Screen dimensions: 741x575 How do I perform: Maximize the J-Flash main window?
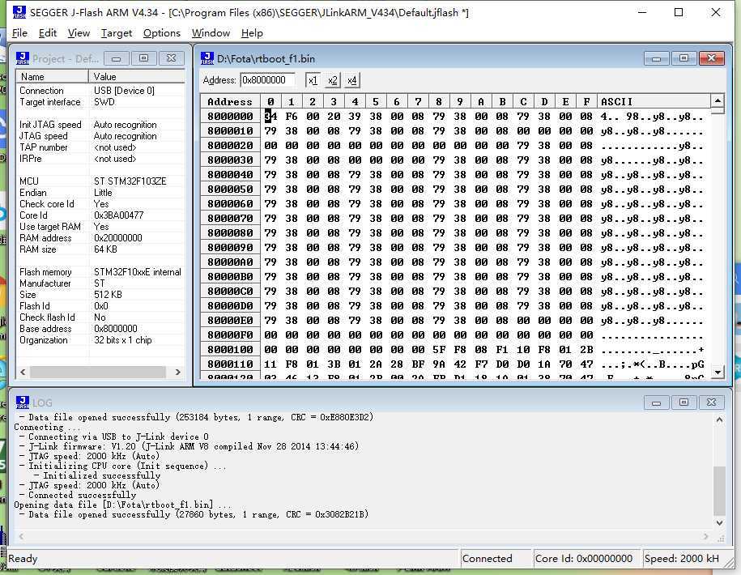(679, 12)
